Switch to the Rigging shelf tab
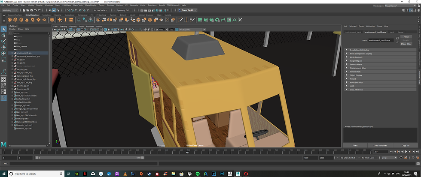Viewport: 421px width, 177px height. click(58, 15)
